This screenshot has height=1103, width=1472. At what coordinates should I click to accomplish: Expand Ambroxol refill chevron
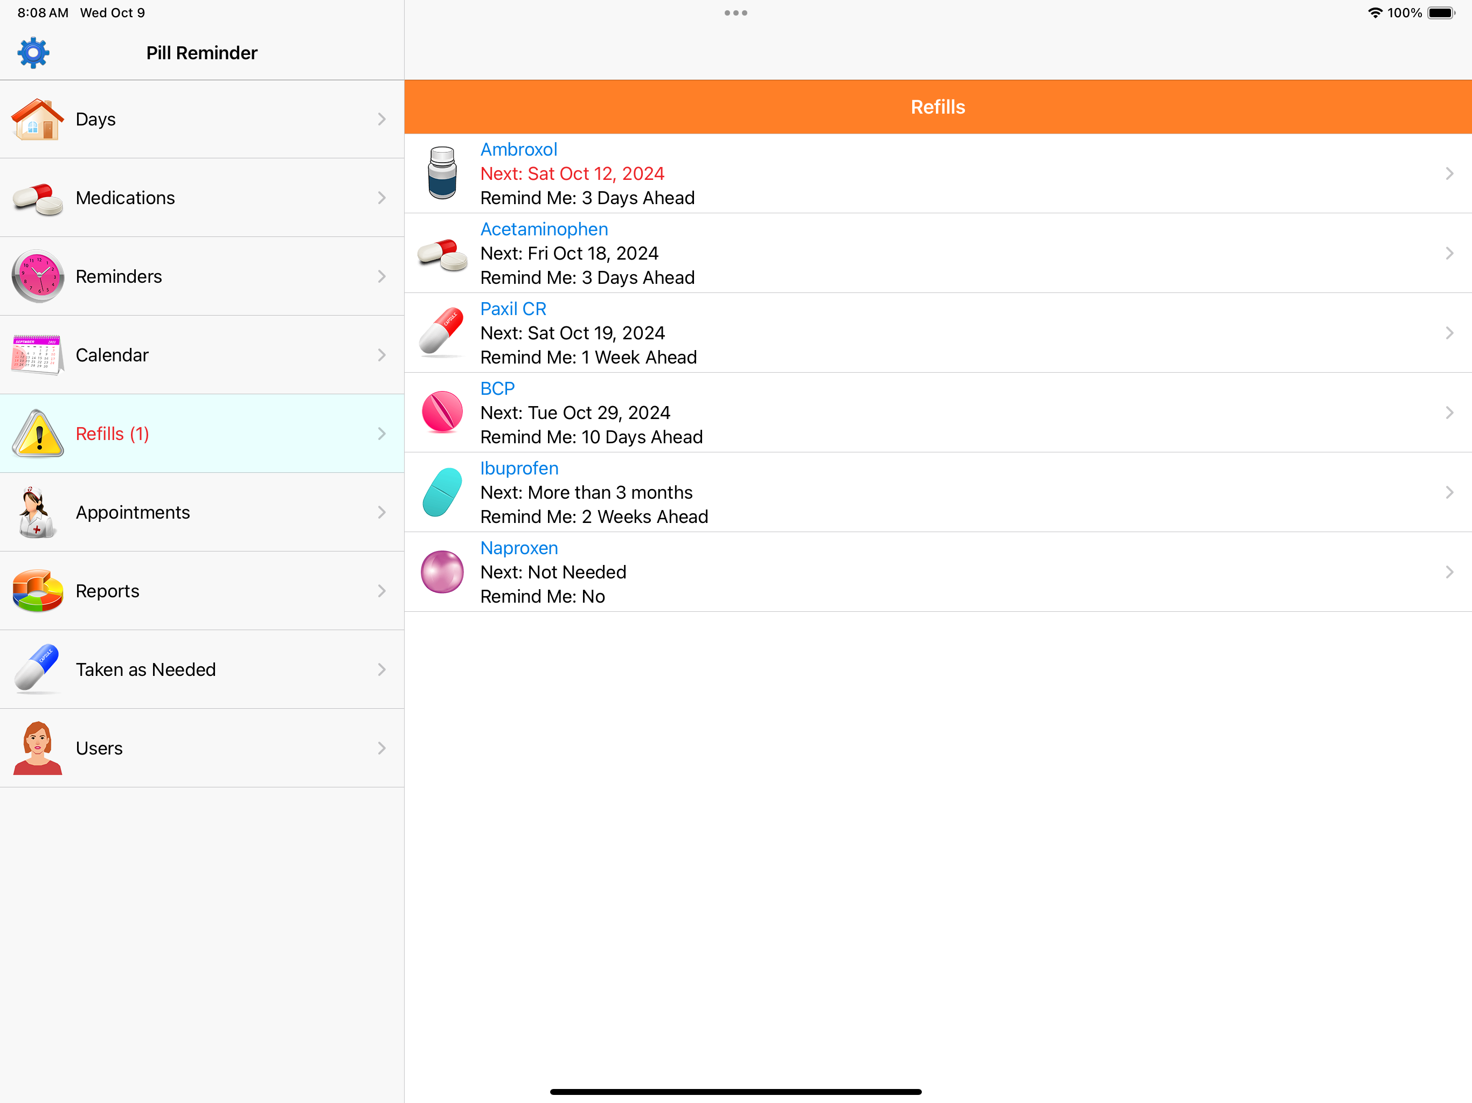click(x=1449, y=173)
